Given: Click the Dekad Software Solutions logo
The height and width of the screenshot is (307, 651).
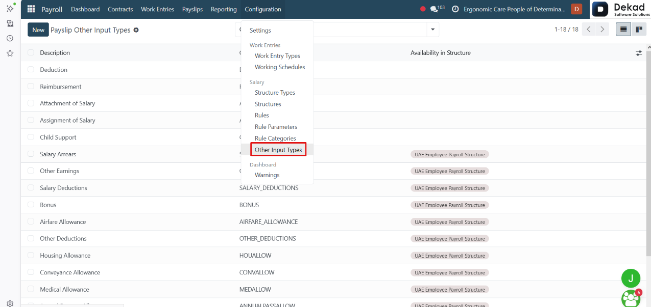Looking at the screenshot, I should pos(621,9).
